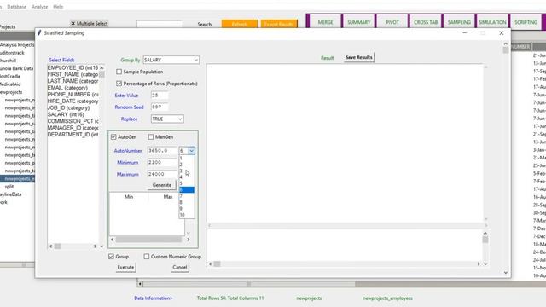Image resolution: width=546 pixels, height=307 pixels.
Task: Click into the search input field
Action: pos(160,24)
